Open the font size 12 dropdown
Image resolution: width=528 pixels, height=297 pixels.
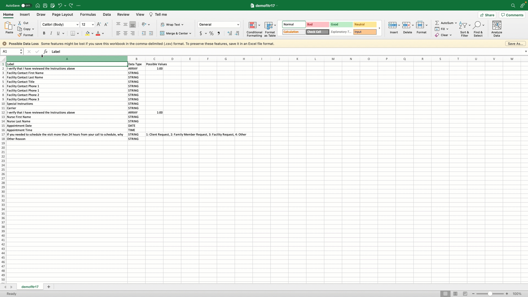pyautogui.click(x=93, y=24)
